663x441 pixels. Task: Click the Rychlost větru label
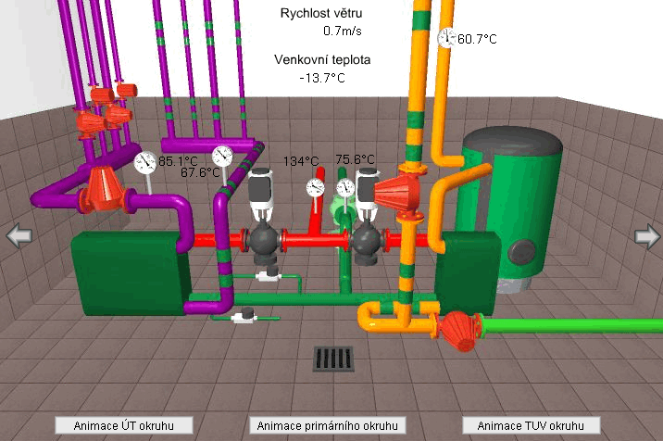pos(321,13)
